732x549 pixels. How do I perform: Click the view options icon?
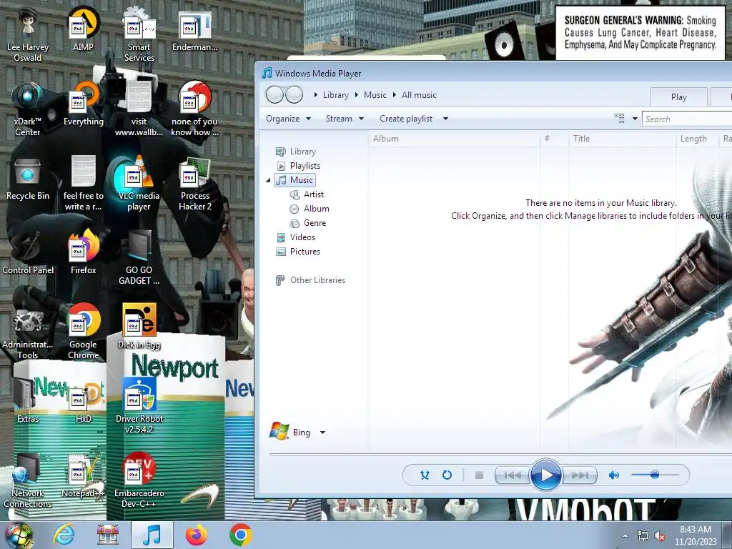pyautogui.click(x=619, y=118)
